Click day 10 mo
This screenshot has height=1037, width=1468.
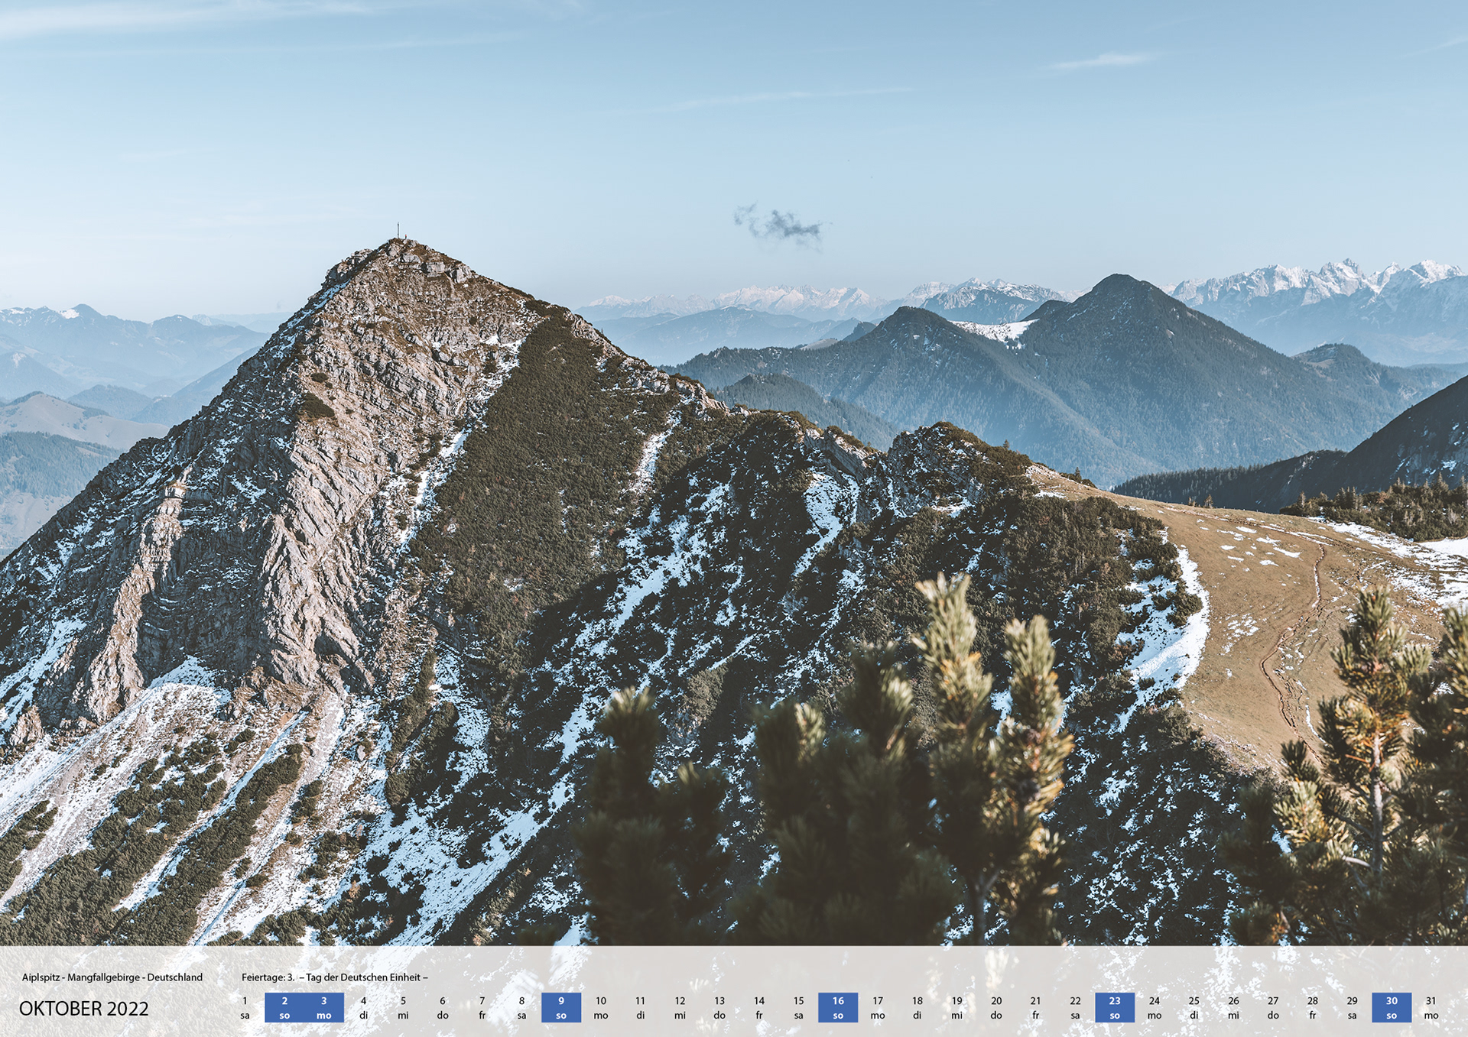(x=601, y=1007)
